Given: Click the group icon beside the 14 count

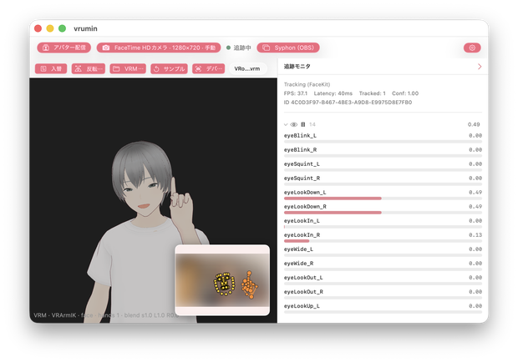Looking at the screenshot, I should [303, 124].
